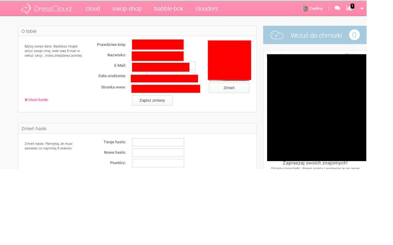The image size is (393, 245).
Task: Focus the Nazwisko input field
Action: click(158, 56)
